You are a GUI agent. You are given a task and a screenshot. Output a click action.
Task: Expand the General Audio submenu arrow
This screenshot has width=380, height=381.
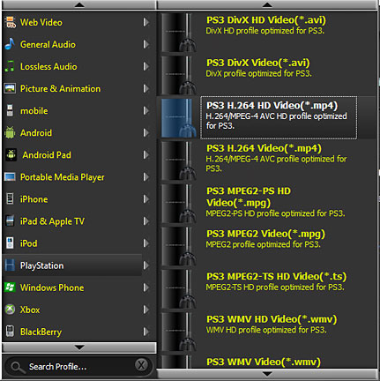pos(145,44)
